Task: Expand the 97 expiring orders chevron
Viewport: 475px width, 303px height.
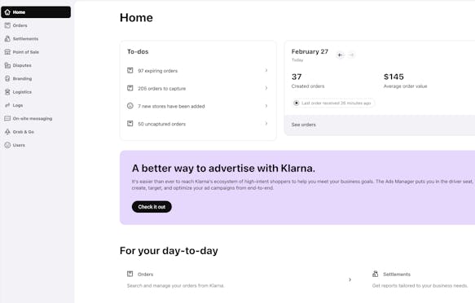Action: tap(266, 70)
